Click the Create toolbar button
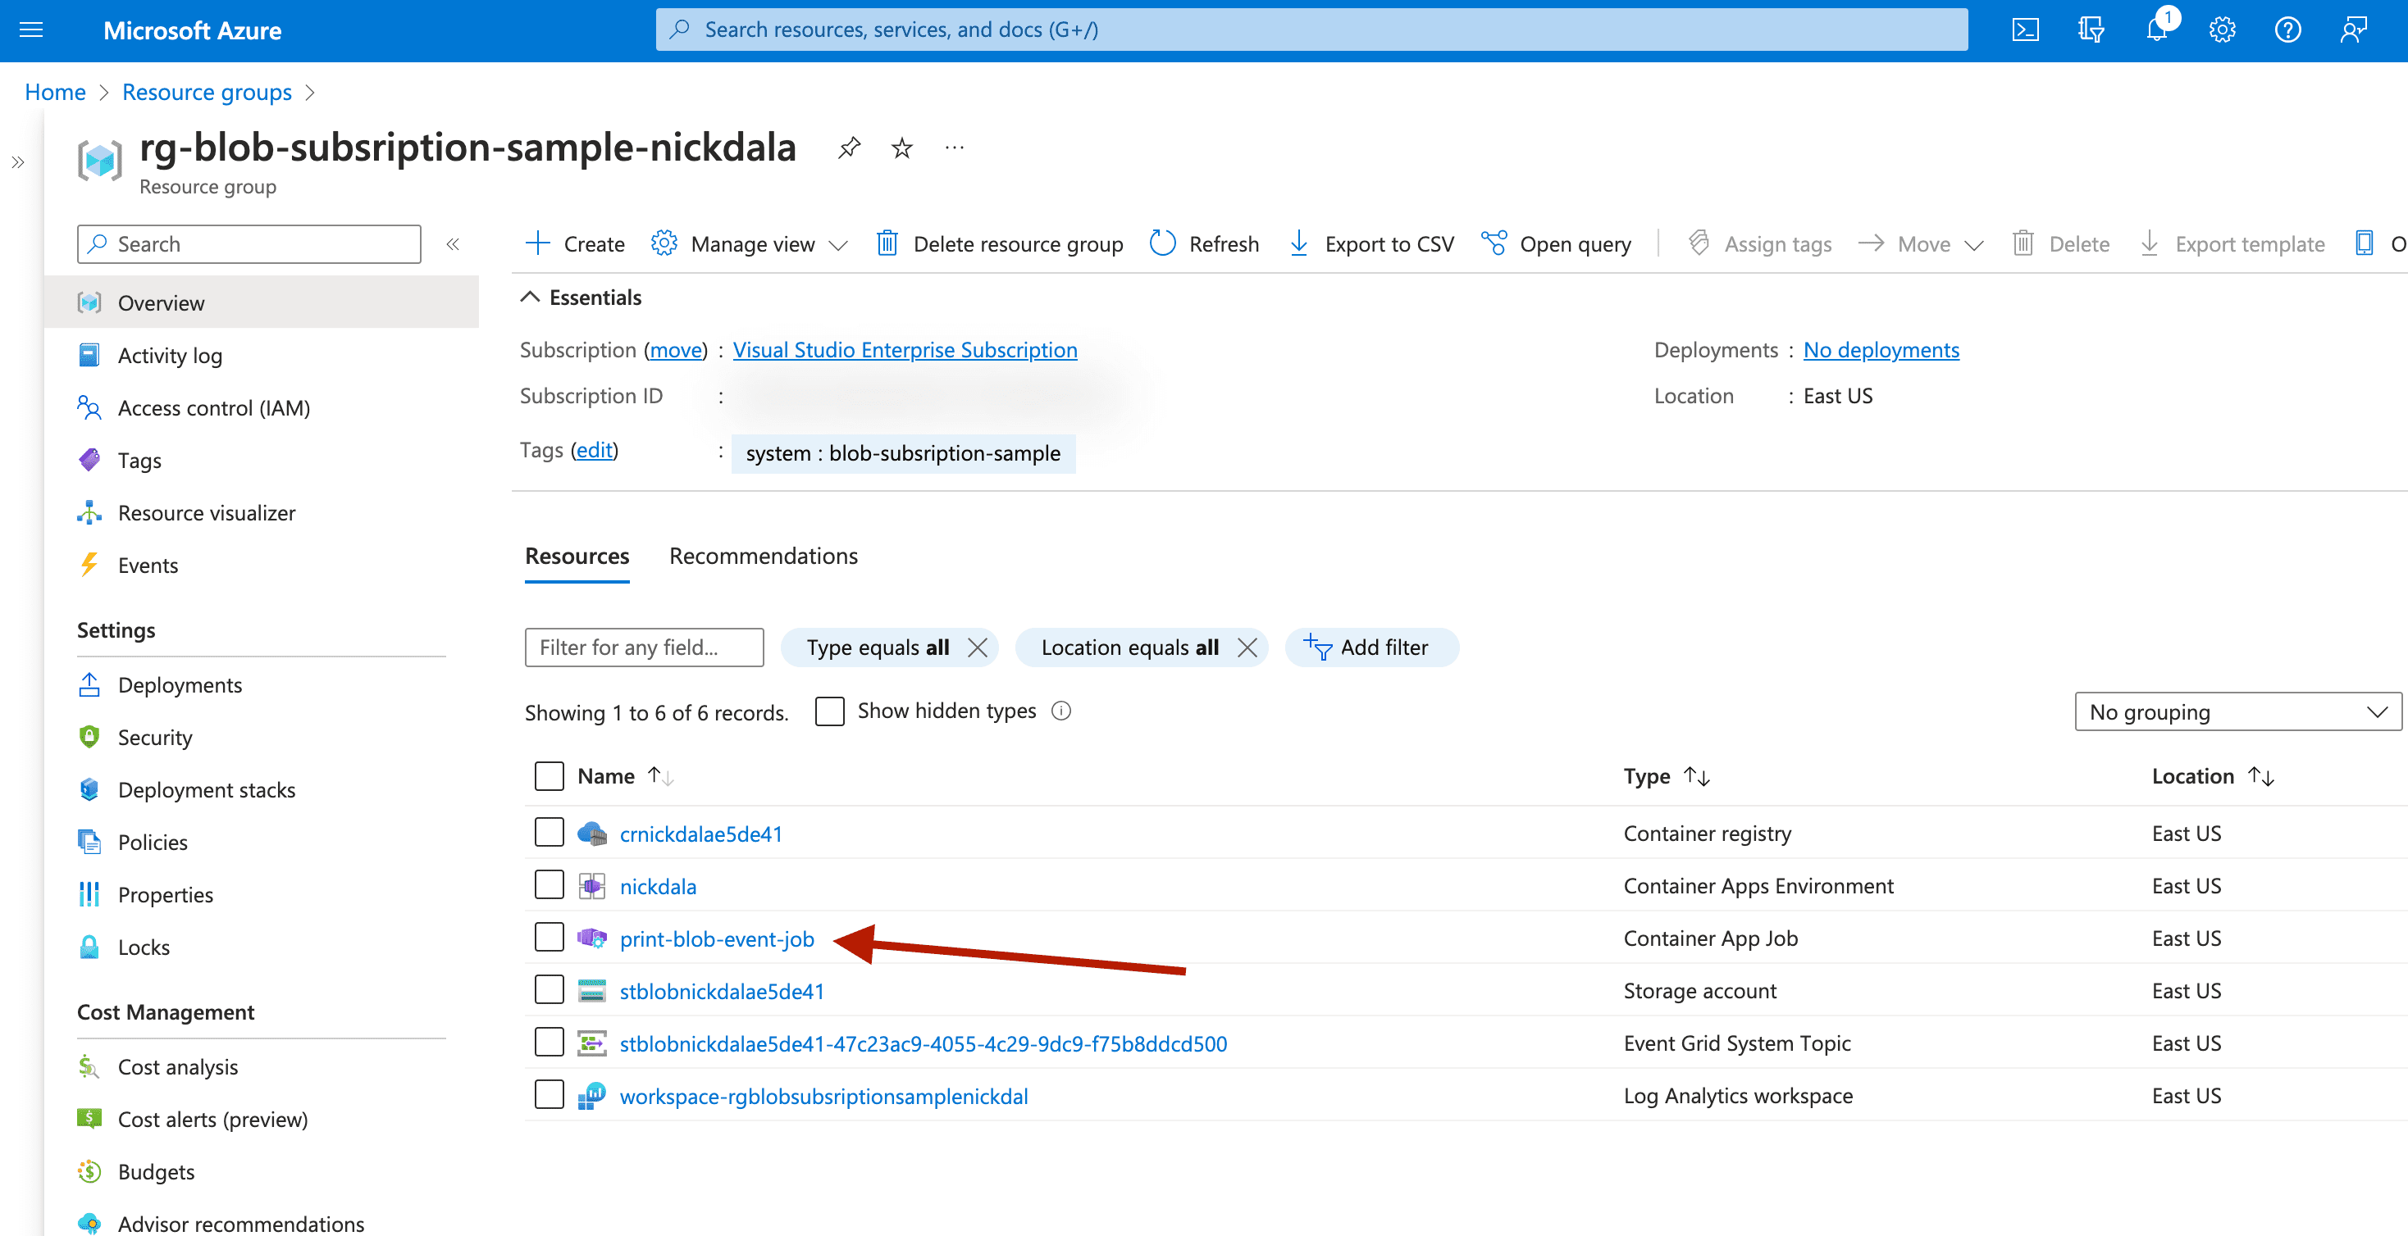 point(575,243)
